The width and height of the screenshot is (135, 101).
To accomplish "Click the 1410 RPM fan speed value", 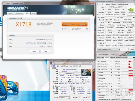I will click(x=117, y=75).
